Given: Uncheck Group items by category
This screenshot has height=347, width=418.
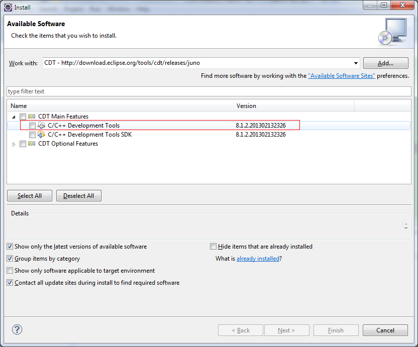Looking at the screenshot, I should point(10,259).
